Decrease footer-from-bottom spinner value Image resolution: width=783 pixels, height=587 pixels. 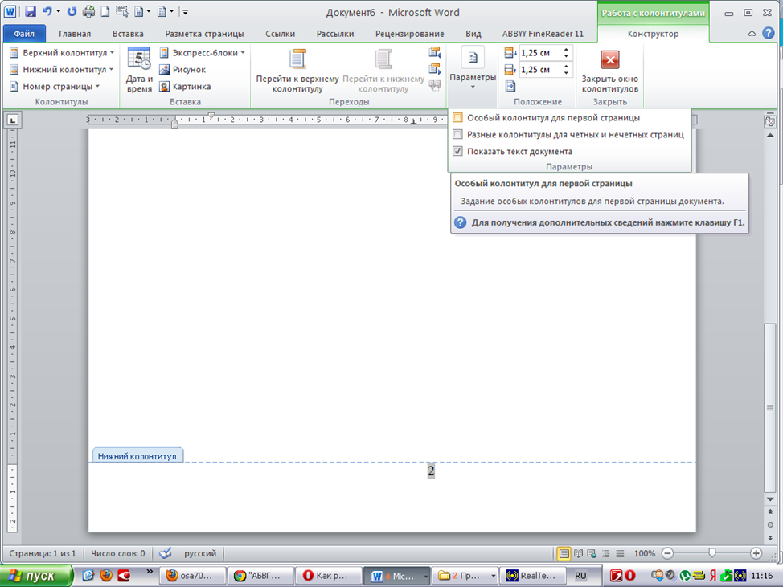[566, 73]
